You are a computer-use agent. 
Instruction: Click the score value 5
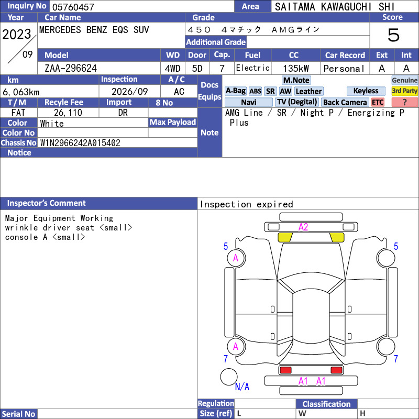(x=394, y=35)
